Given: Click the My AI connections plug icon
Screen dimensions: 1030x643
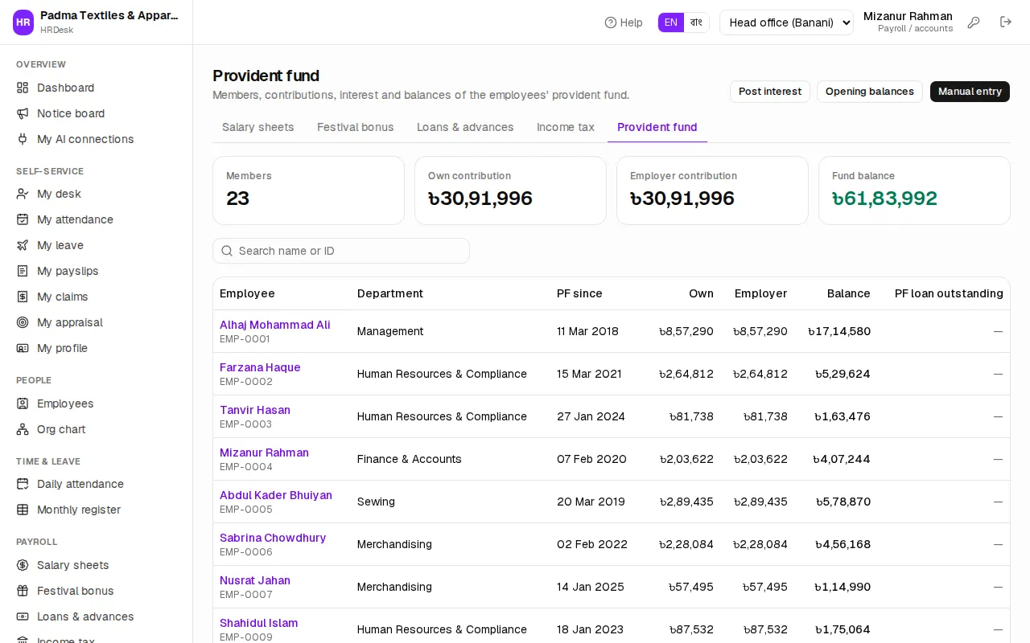Looking at the screenshot, I should (x=23, y=139).
